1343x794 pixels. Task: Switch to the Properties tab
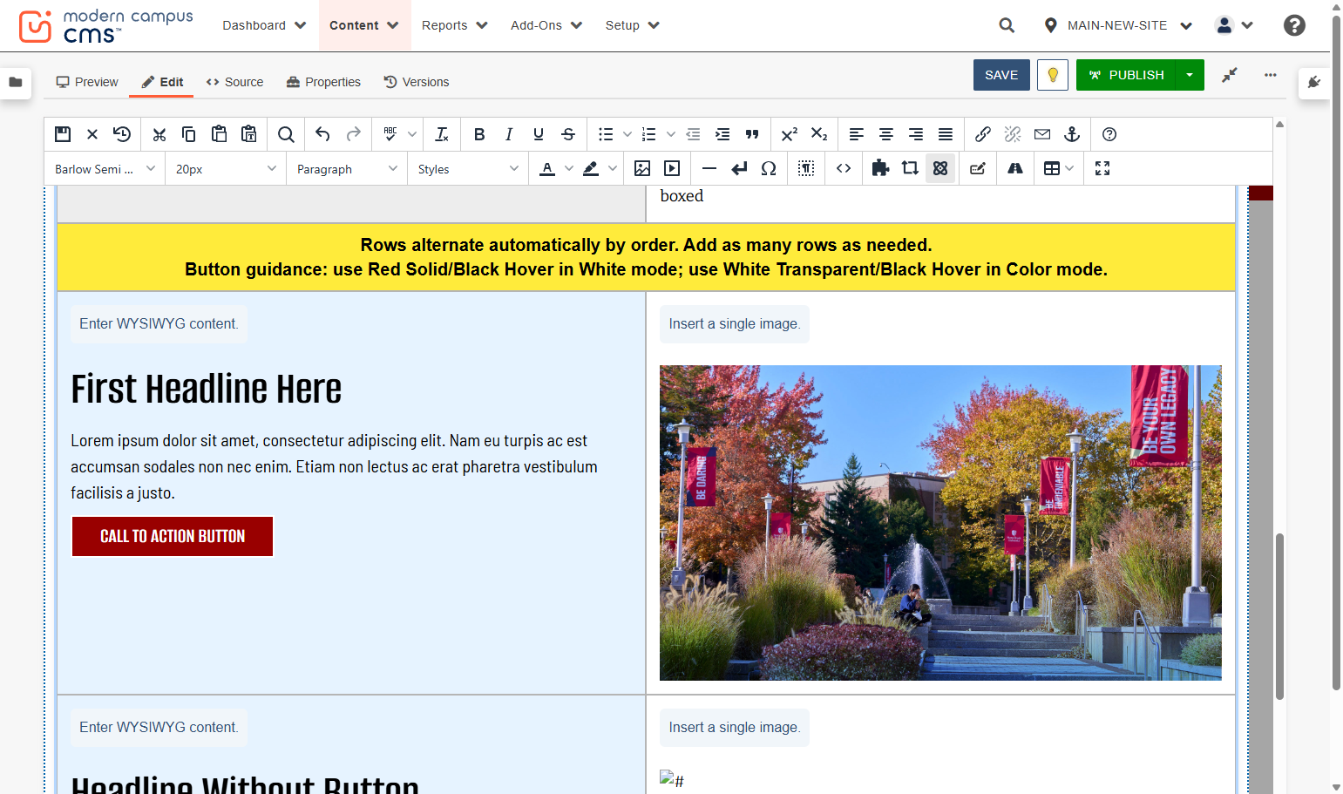[323, 82]
